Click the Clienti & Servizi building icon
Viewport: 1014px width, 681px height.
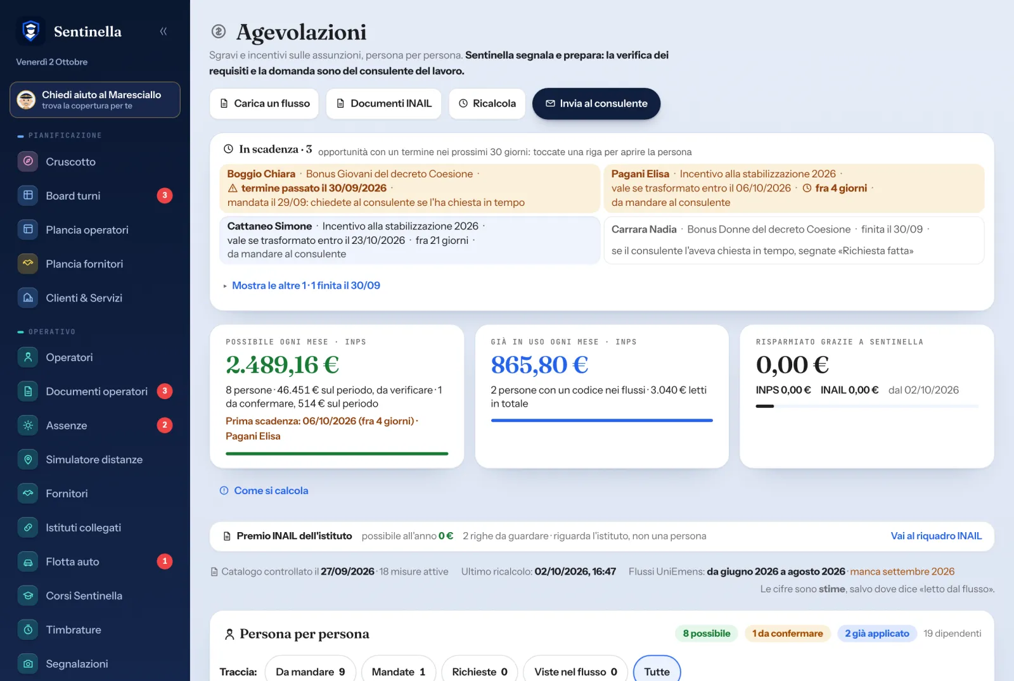click(x=28, y=298)
